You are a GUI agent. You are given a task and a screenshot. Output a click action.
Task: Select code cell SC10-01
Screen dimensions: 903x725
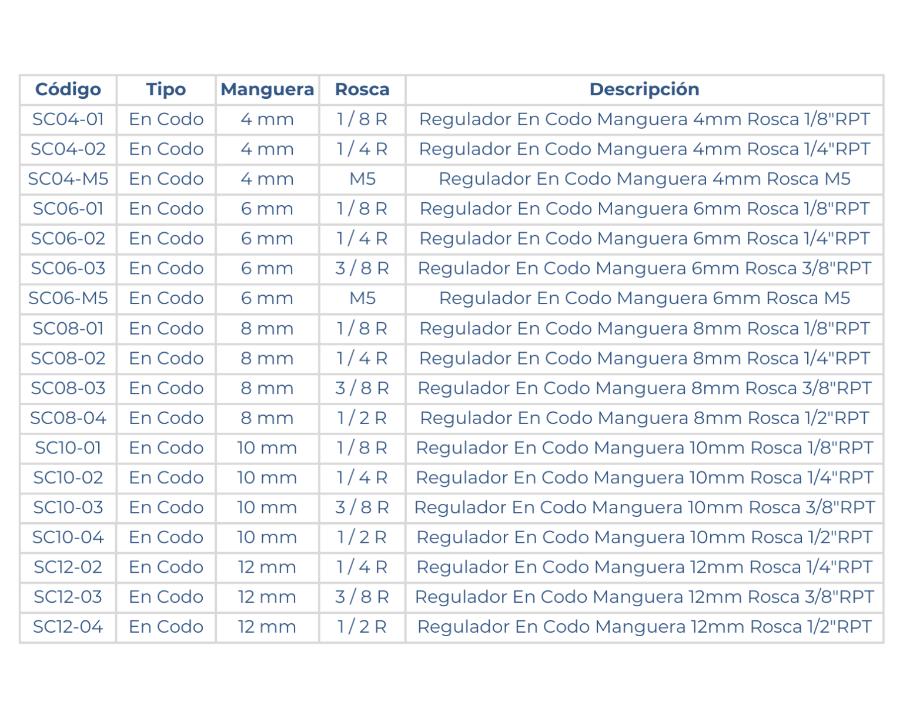coord(68,448)
